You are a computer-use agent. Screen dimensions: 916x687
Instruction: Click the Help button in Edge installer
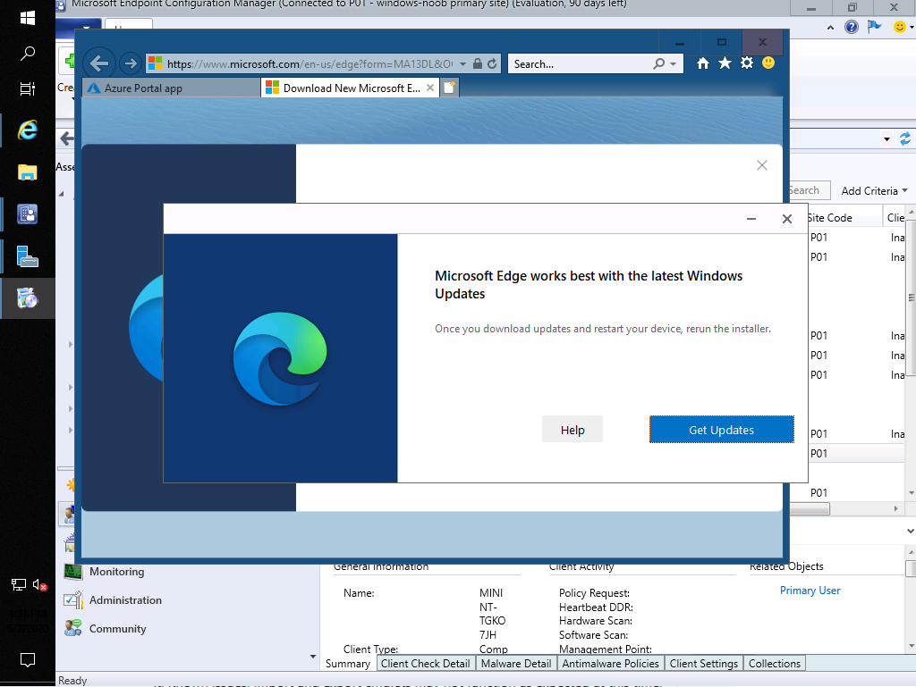(572, 430)
